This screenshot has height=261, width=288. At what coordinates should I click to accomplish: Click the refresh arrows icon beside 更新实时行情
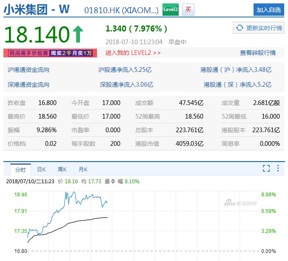pos(240,28)
